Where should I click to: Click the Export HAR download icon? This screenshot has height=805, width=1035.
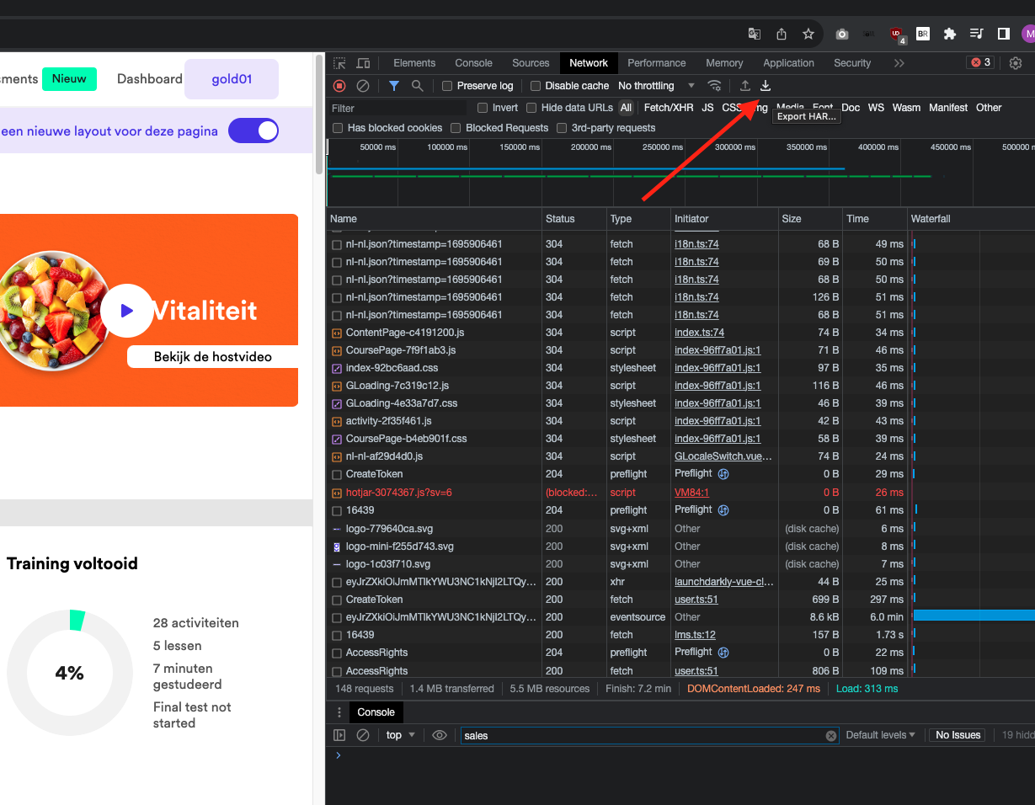766,86
